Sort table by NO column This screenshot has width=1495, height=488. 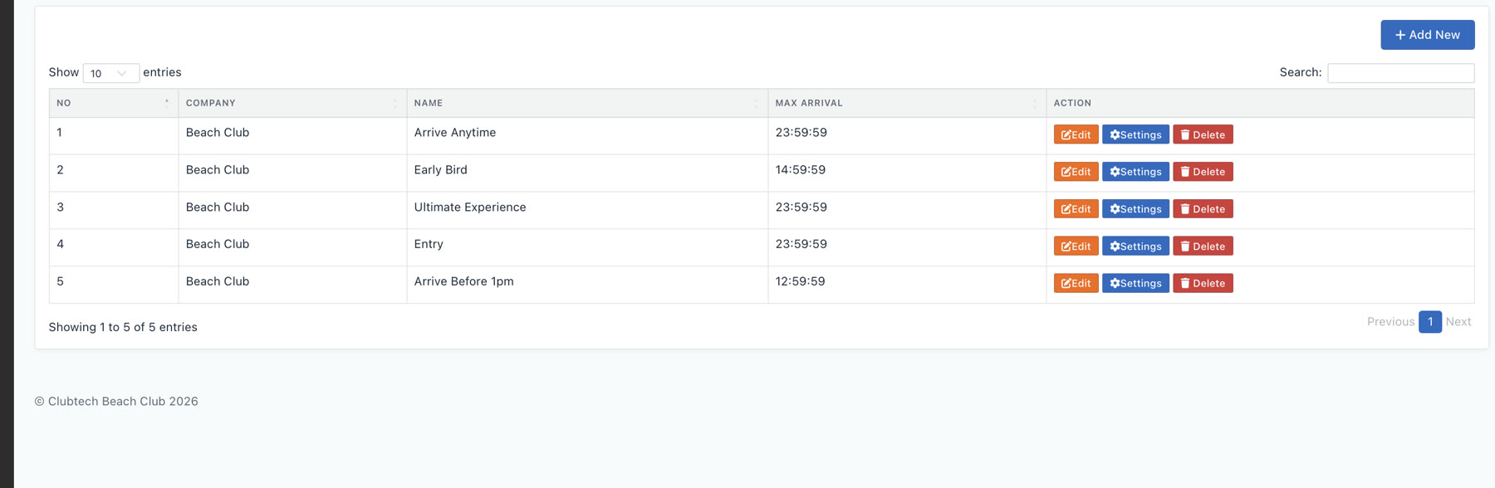pyautogui.click(x=113, y=103)
